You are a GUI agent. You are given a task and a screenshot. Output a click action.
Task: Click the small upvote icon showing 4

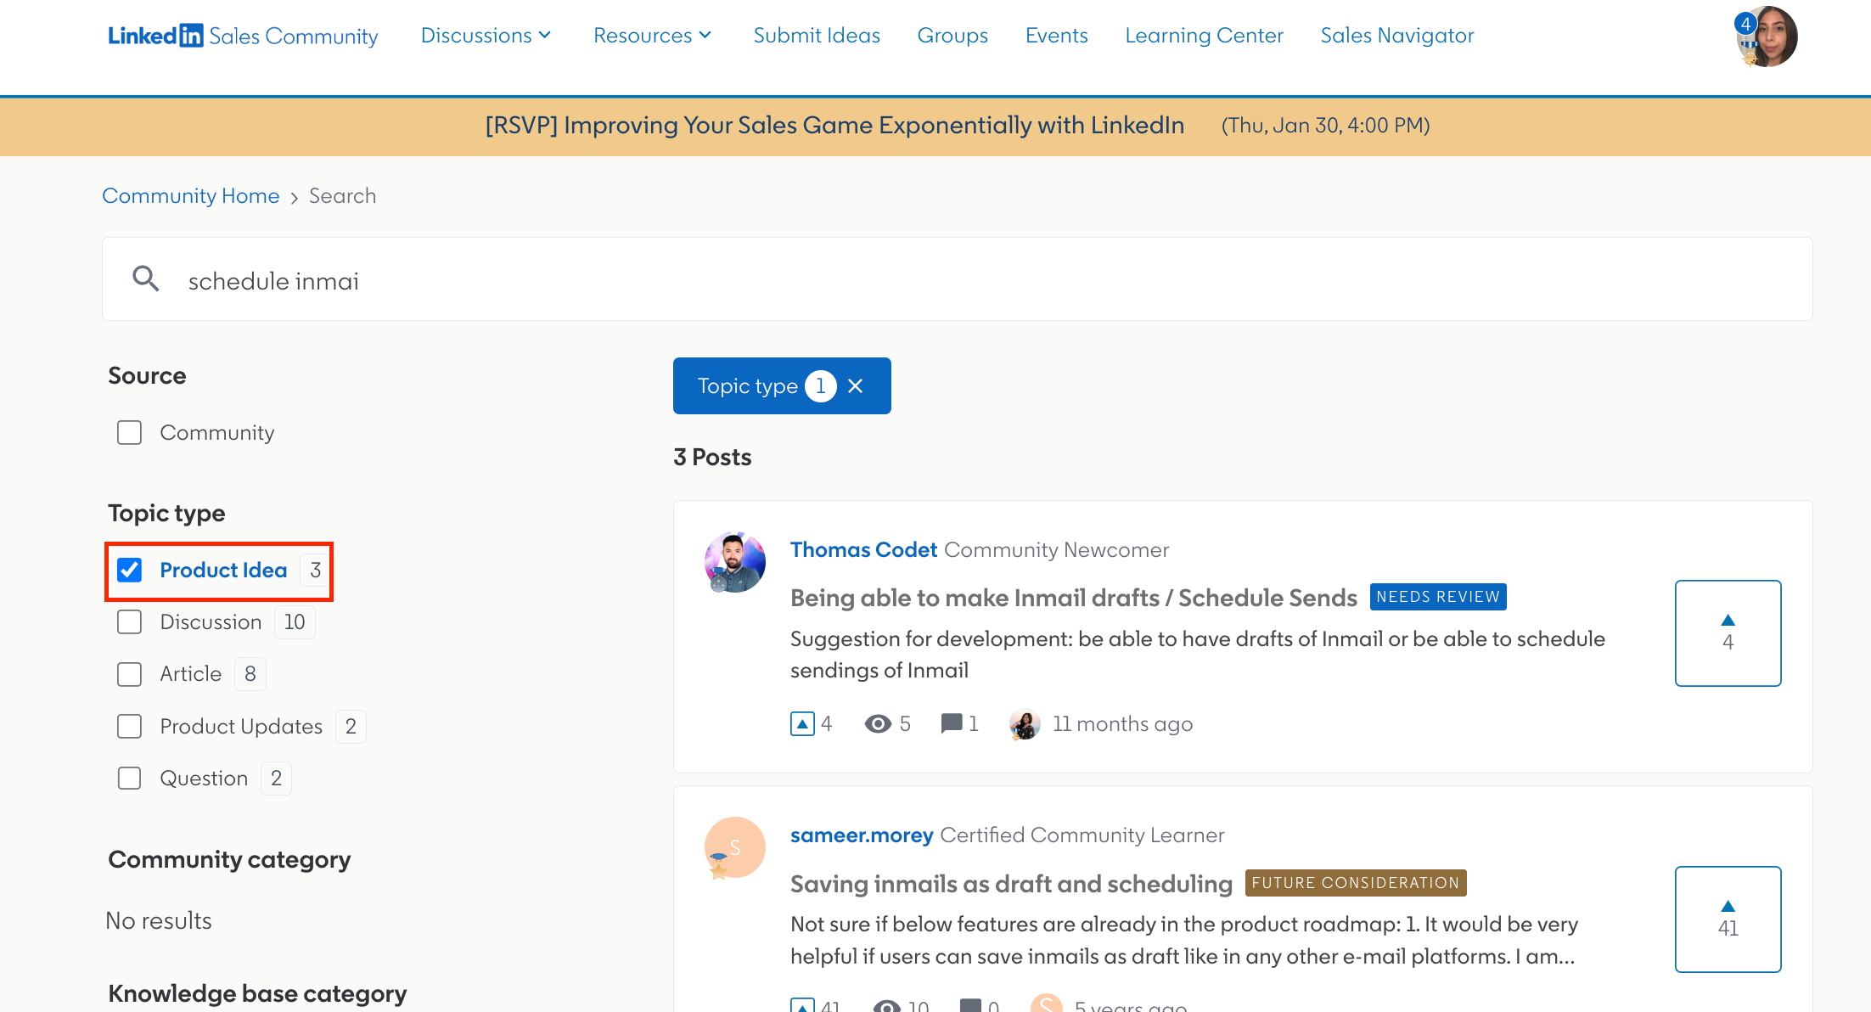(802, 724)
